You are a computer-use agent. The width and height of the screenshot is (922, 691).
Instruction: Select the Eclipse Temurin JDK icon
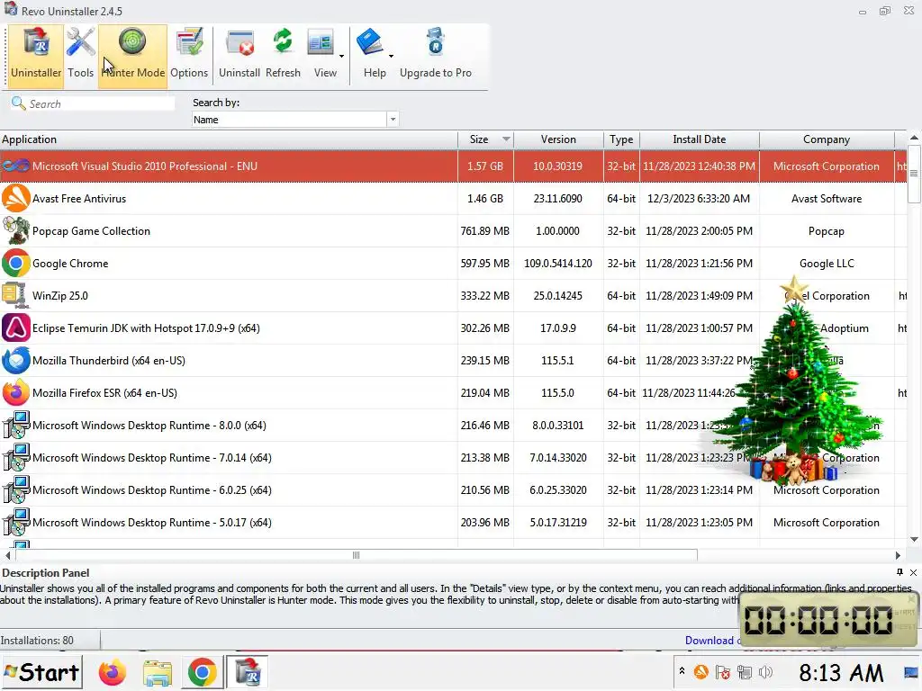tap(16, 328)
